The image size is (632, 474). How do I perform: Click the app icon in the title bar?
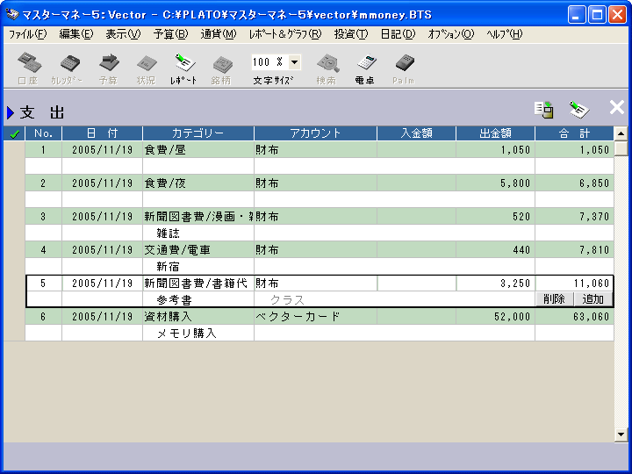(12, 15)
